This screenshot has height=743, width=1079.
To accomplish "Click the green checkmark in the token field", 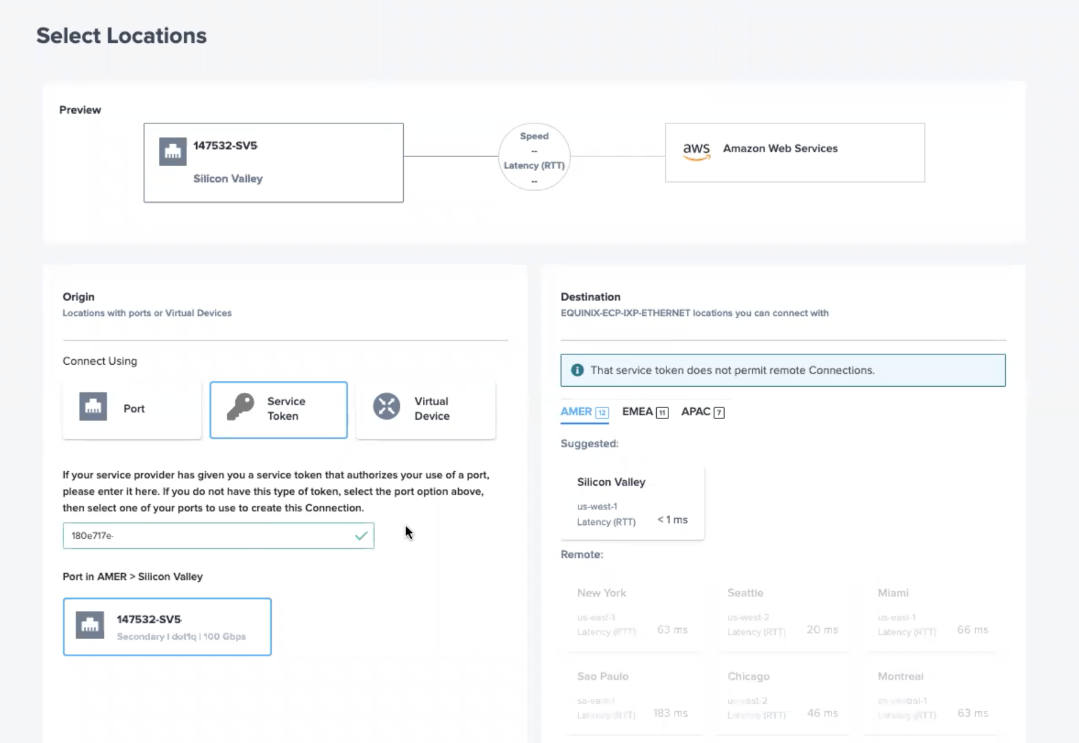I will (x=361, y=536).
